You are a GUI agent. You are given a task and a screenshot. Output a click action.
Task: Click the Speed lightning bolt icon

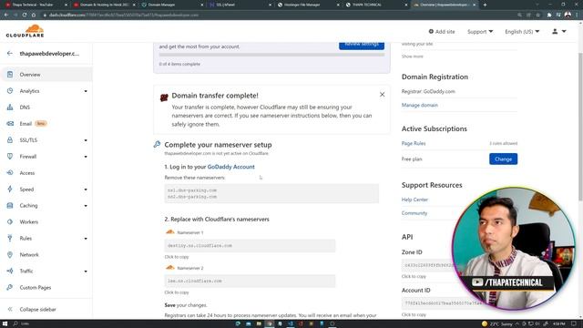[x=10, y=189]
